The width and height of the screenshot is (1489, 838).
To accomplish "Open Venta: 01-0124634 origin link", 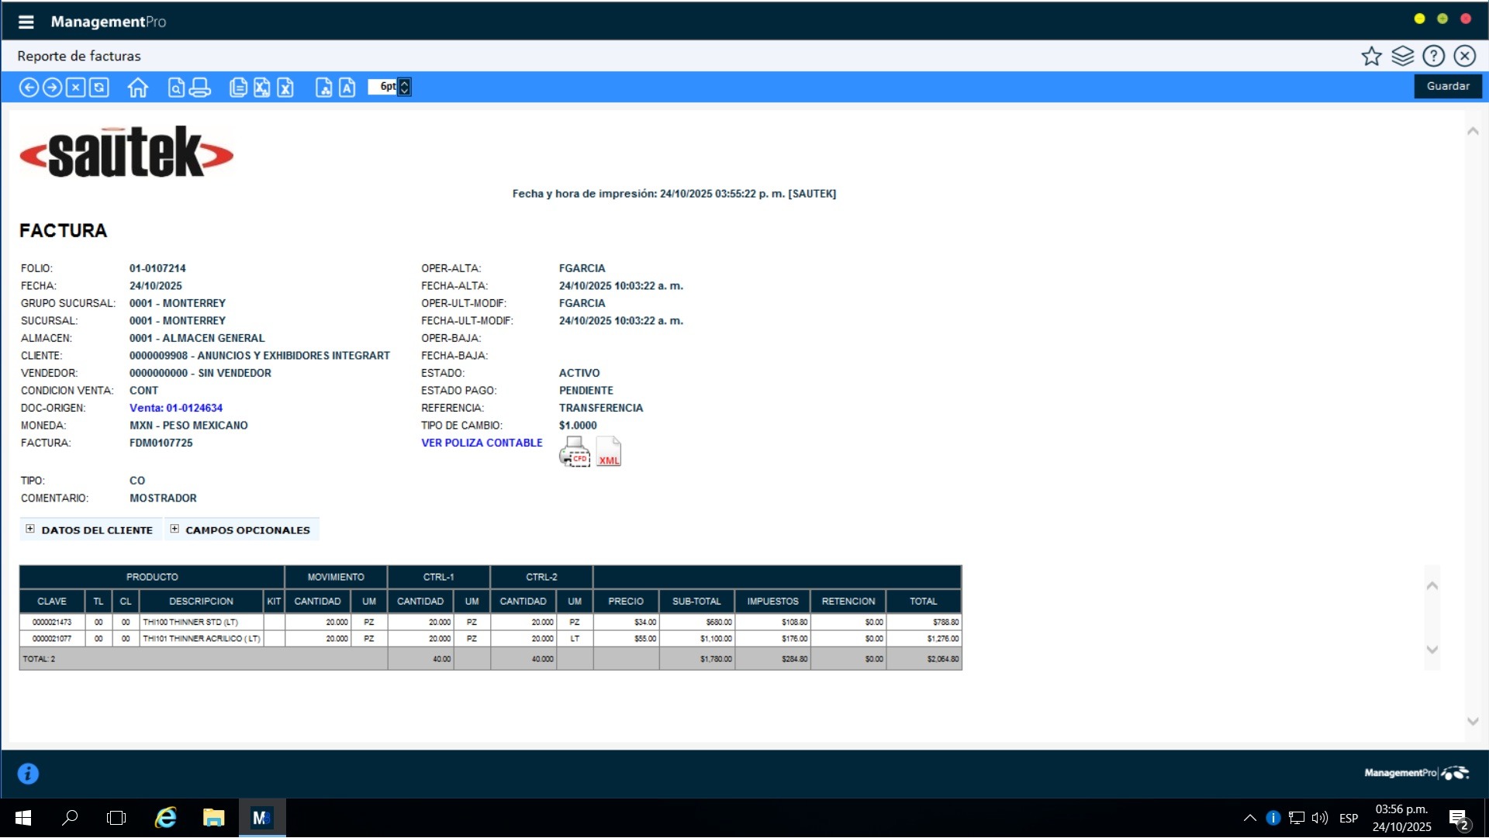I will 176,408.
